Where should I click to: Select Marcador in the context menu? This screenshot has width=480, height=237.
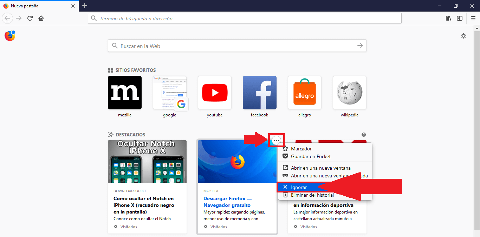[x=325, y=149]
